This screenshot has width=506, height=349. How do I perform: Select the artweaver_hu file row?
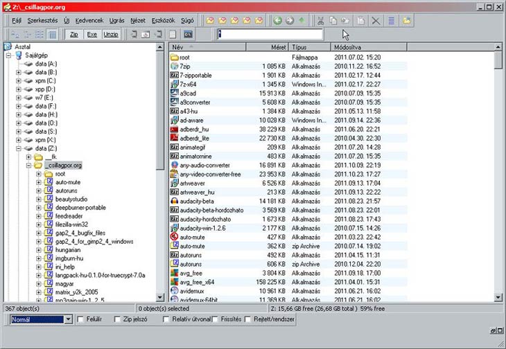(x=288, y=192)
